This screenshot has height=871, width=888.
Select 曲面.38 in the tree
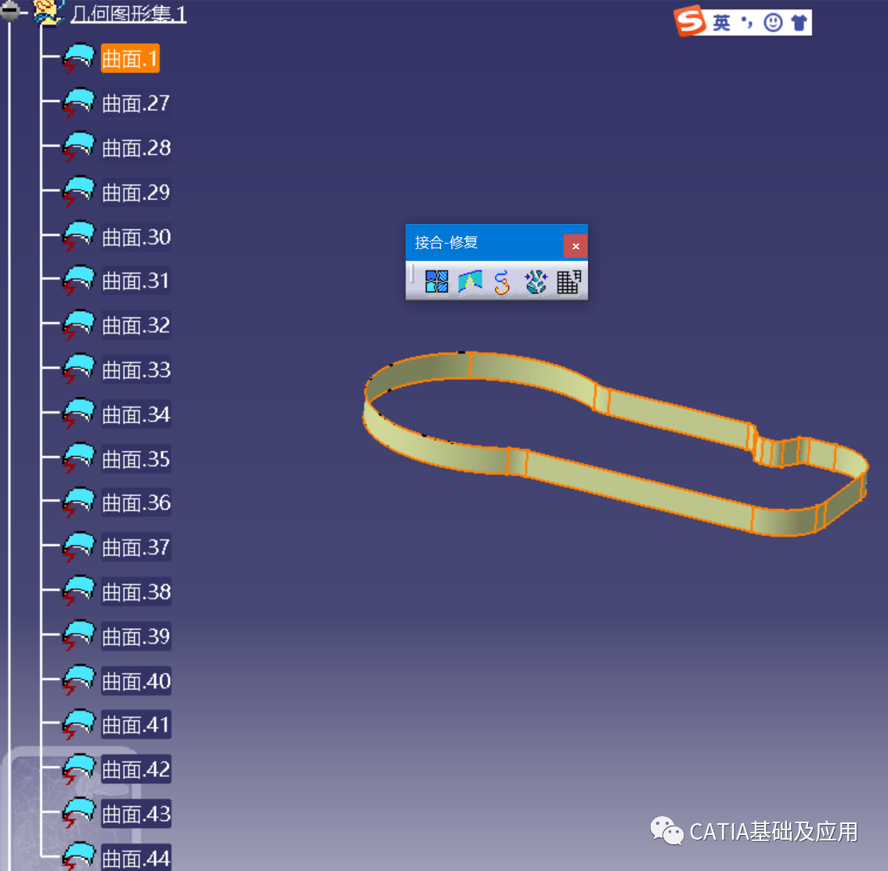[x=136, y=592]
